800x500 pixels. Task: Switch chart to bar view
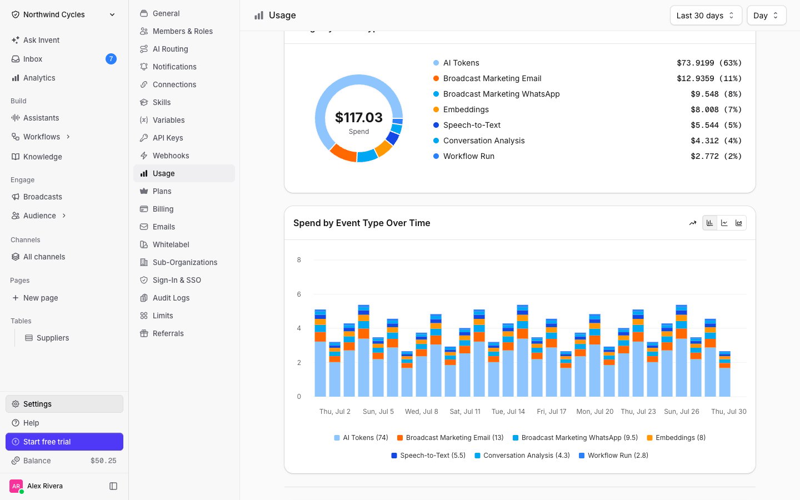(710, 223)
